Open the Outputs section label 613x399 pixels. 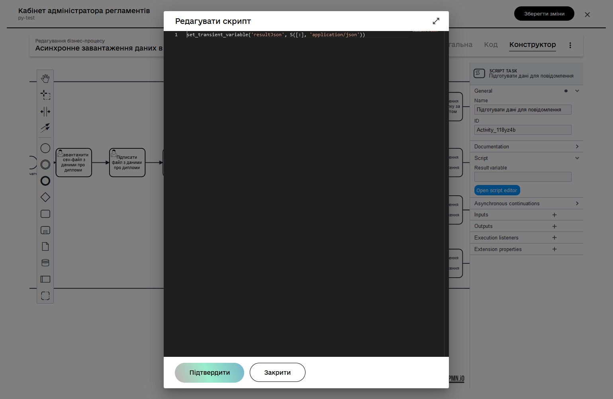tap(484, 226)
